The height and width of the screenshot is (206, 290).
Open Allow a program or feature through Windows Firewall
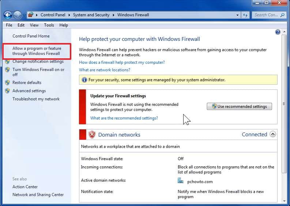(37, 51)
